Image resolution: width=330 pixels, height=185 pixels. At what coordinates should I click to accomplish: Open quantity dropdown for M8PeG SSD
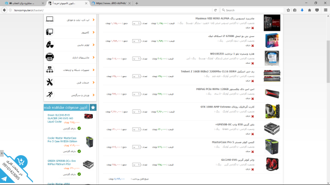pyautogui.click(x=136, y=94)
